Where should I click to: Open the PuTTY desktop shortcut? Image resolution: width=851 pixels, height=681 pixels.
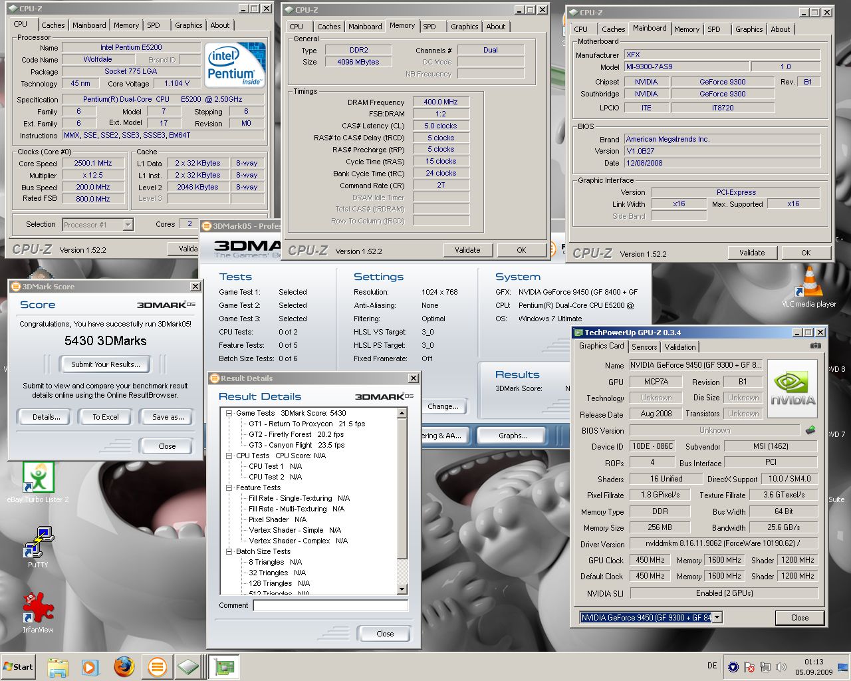click(38, 547)
